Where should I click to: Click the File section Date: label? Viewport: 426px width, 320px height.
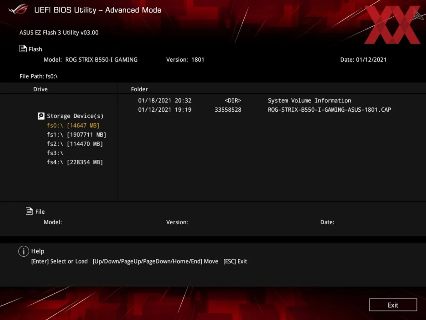pyautogui.click(x=327, y=222)
